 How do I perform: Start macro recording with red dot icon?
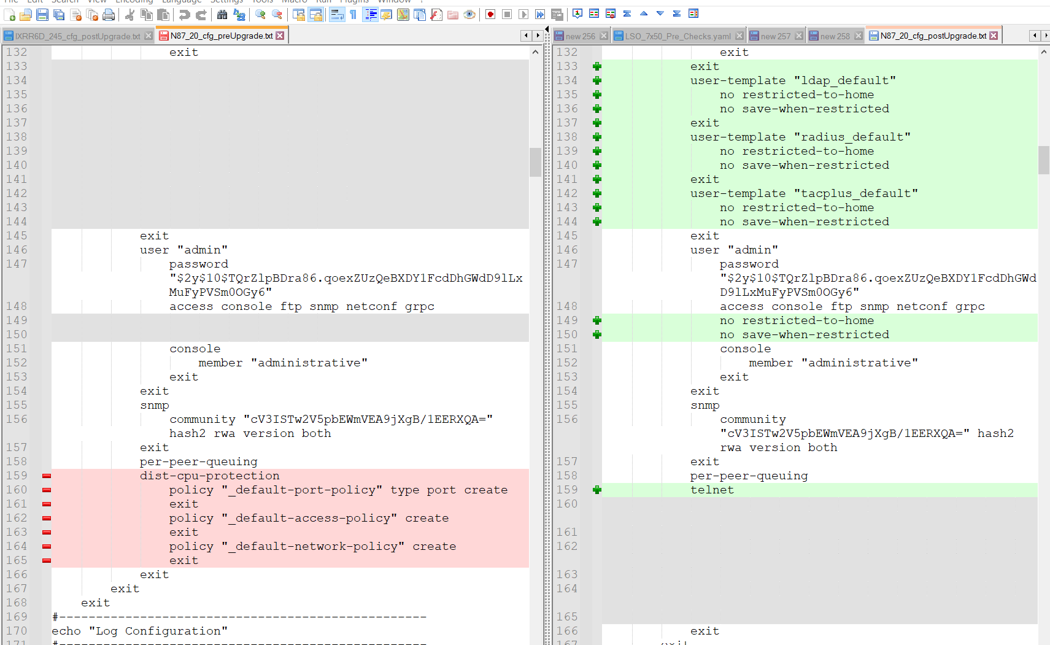tap(490, 15)
